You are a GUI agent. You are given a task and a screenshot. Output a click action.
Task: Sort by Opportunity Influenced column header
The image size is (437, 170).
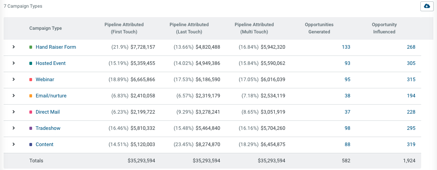click(384, 28)
